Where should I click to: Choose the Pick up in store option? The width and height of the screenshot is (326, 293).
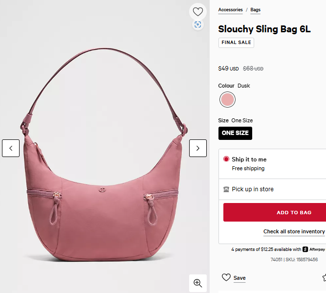click(x=252, y=189)
